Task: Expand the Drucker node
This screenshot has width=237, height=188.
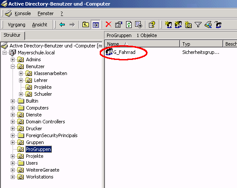Action: [x=13, y=128]
